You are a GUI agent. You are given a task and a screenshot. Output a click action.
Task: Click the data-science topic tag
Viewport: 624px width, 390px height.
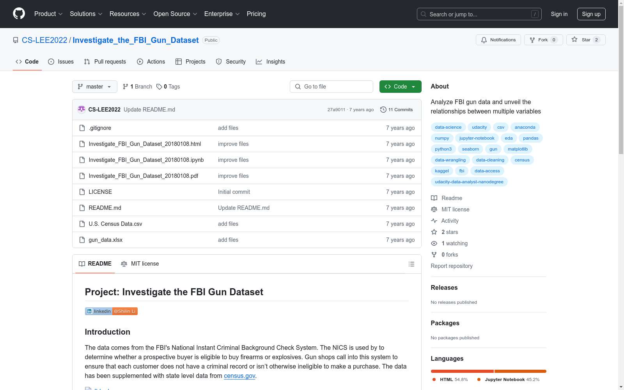point(448,127)
